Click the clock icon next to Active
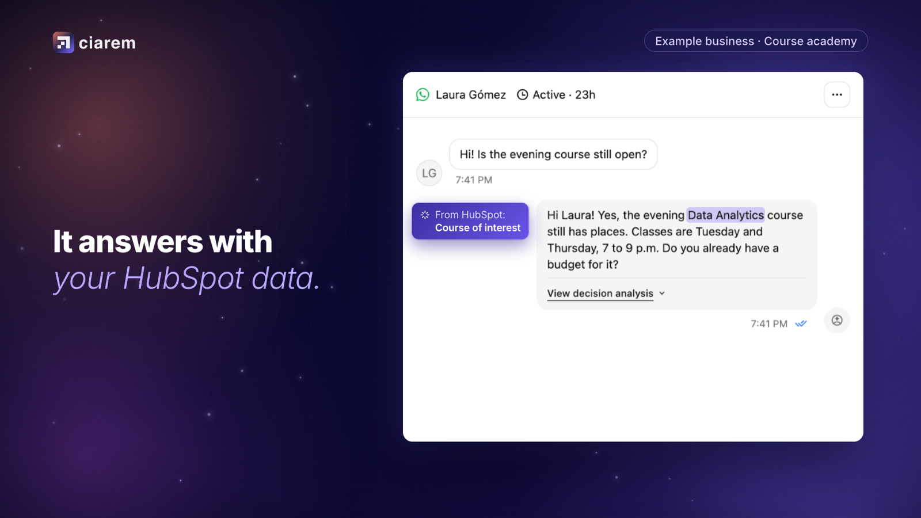This screenshot has width=921, height=518. (522, 94)
